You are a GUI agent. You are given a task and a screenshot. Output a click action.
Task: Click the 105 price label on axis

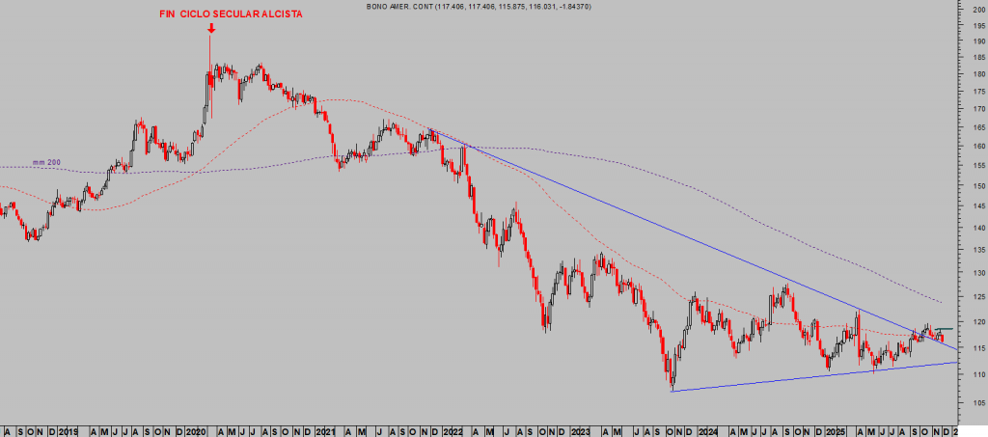[977, 403]
